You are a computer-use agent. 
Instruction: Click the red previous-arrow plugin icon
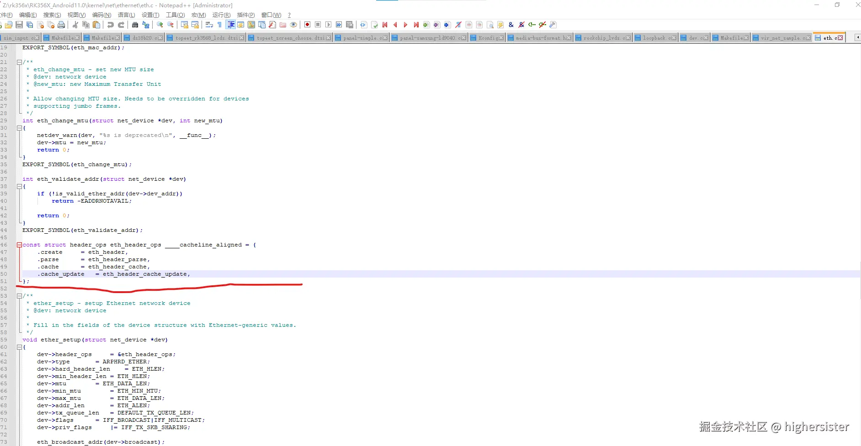coord(395,25)
